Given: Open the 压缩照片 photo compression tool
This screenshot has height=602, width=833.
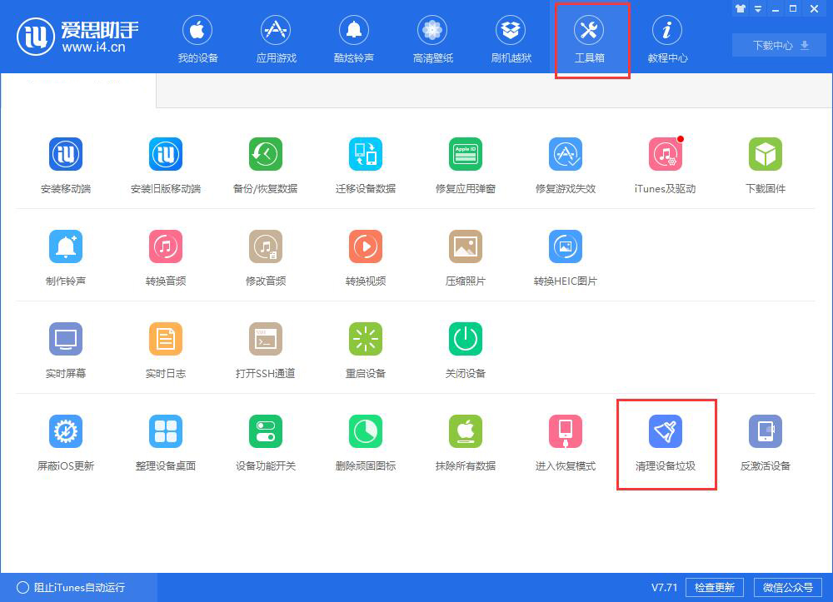Looking at the screenshot, I should 465,256.
